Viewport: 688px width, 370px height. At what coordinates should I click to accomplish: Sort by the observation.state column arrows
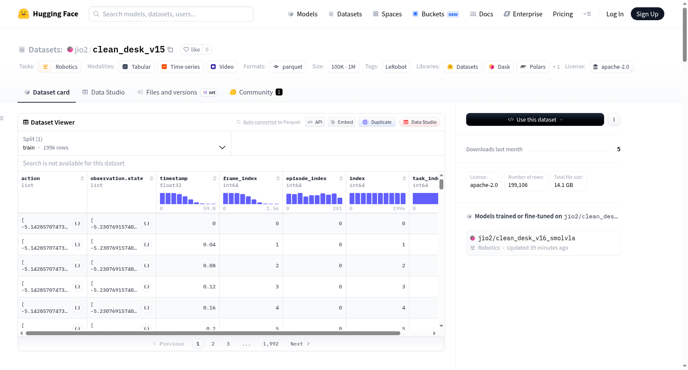click(151, 178)
